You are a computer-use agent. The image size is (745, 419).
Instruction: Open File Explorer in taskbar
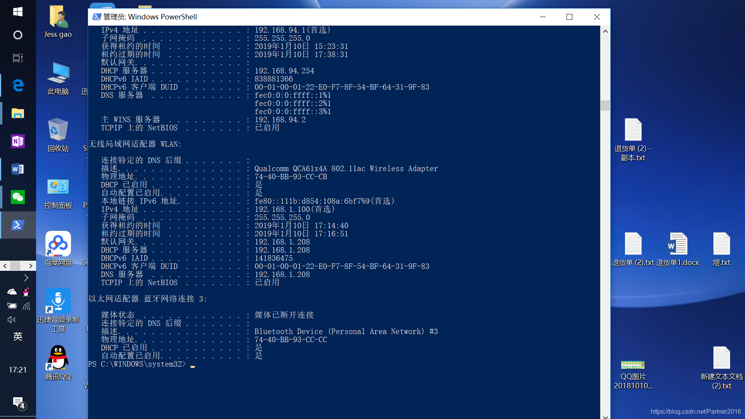click(x=18, y=113)
